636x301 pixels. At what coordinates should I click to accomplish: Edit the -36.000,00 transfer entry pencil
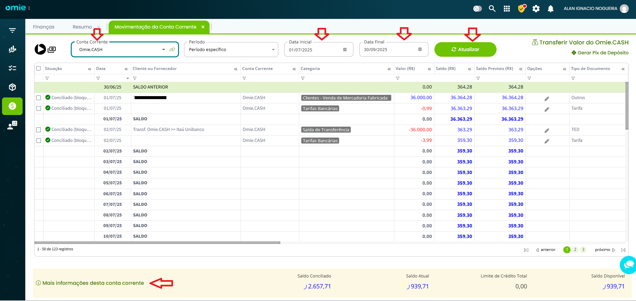click(x=547, y=130)
